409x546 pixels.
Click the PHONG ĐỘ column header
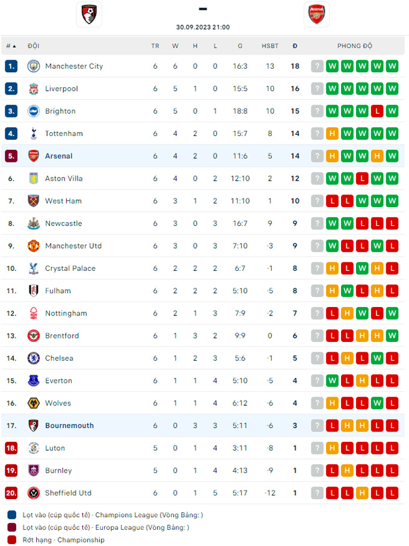354,46
